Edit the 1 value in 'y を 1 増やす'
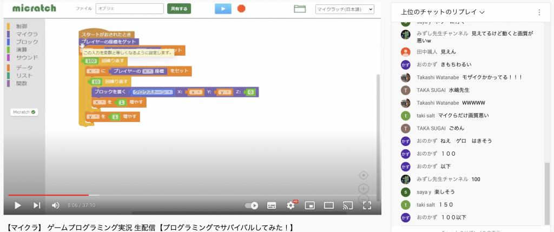554x232 pixels. click(x=115, y=116)
